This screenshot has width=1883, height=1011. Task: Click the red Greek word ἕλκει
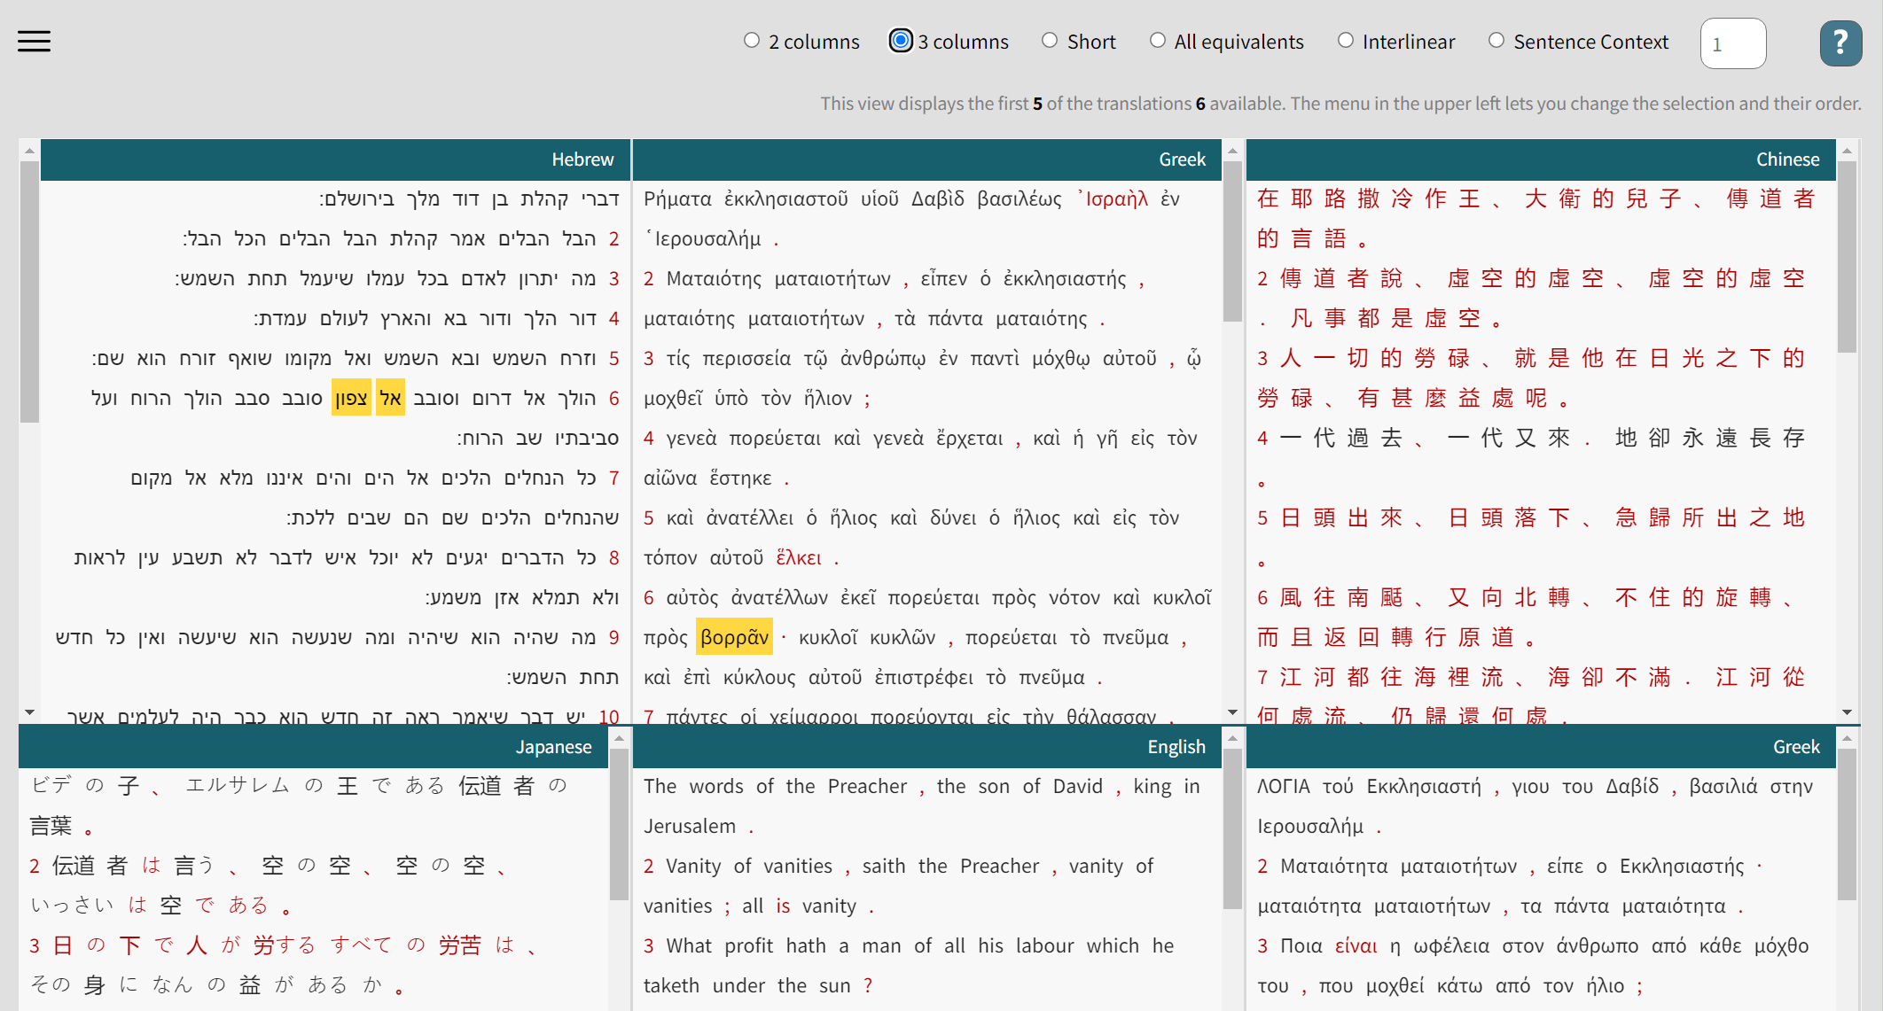point(799,557)
